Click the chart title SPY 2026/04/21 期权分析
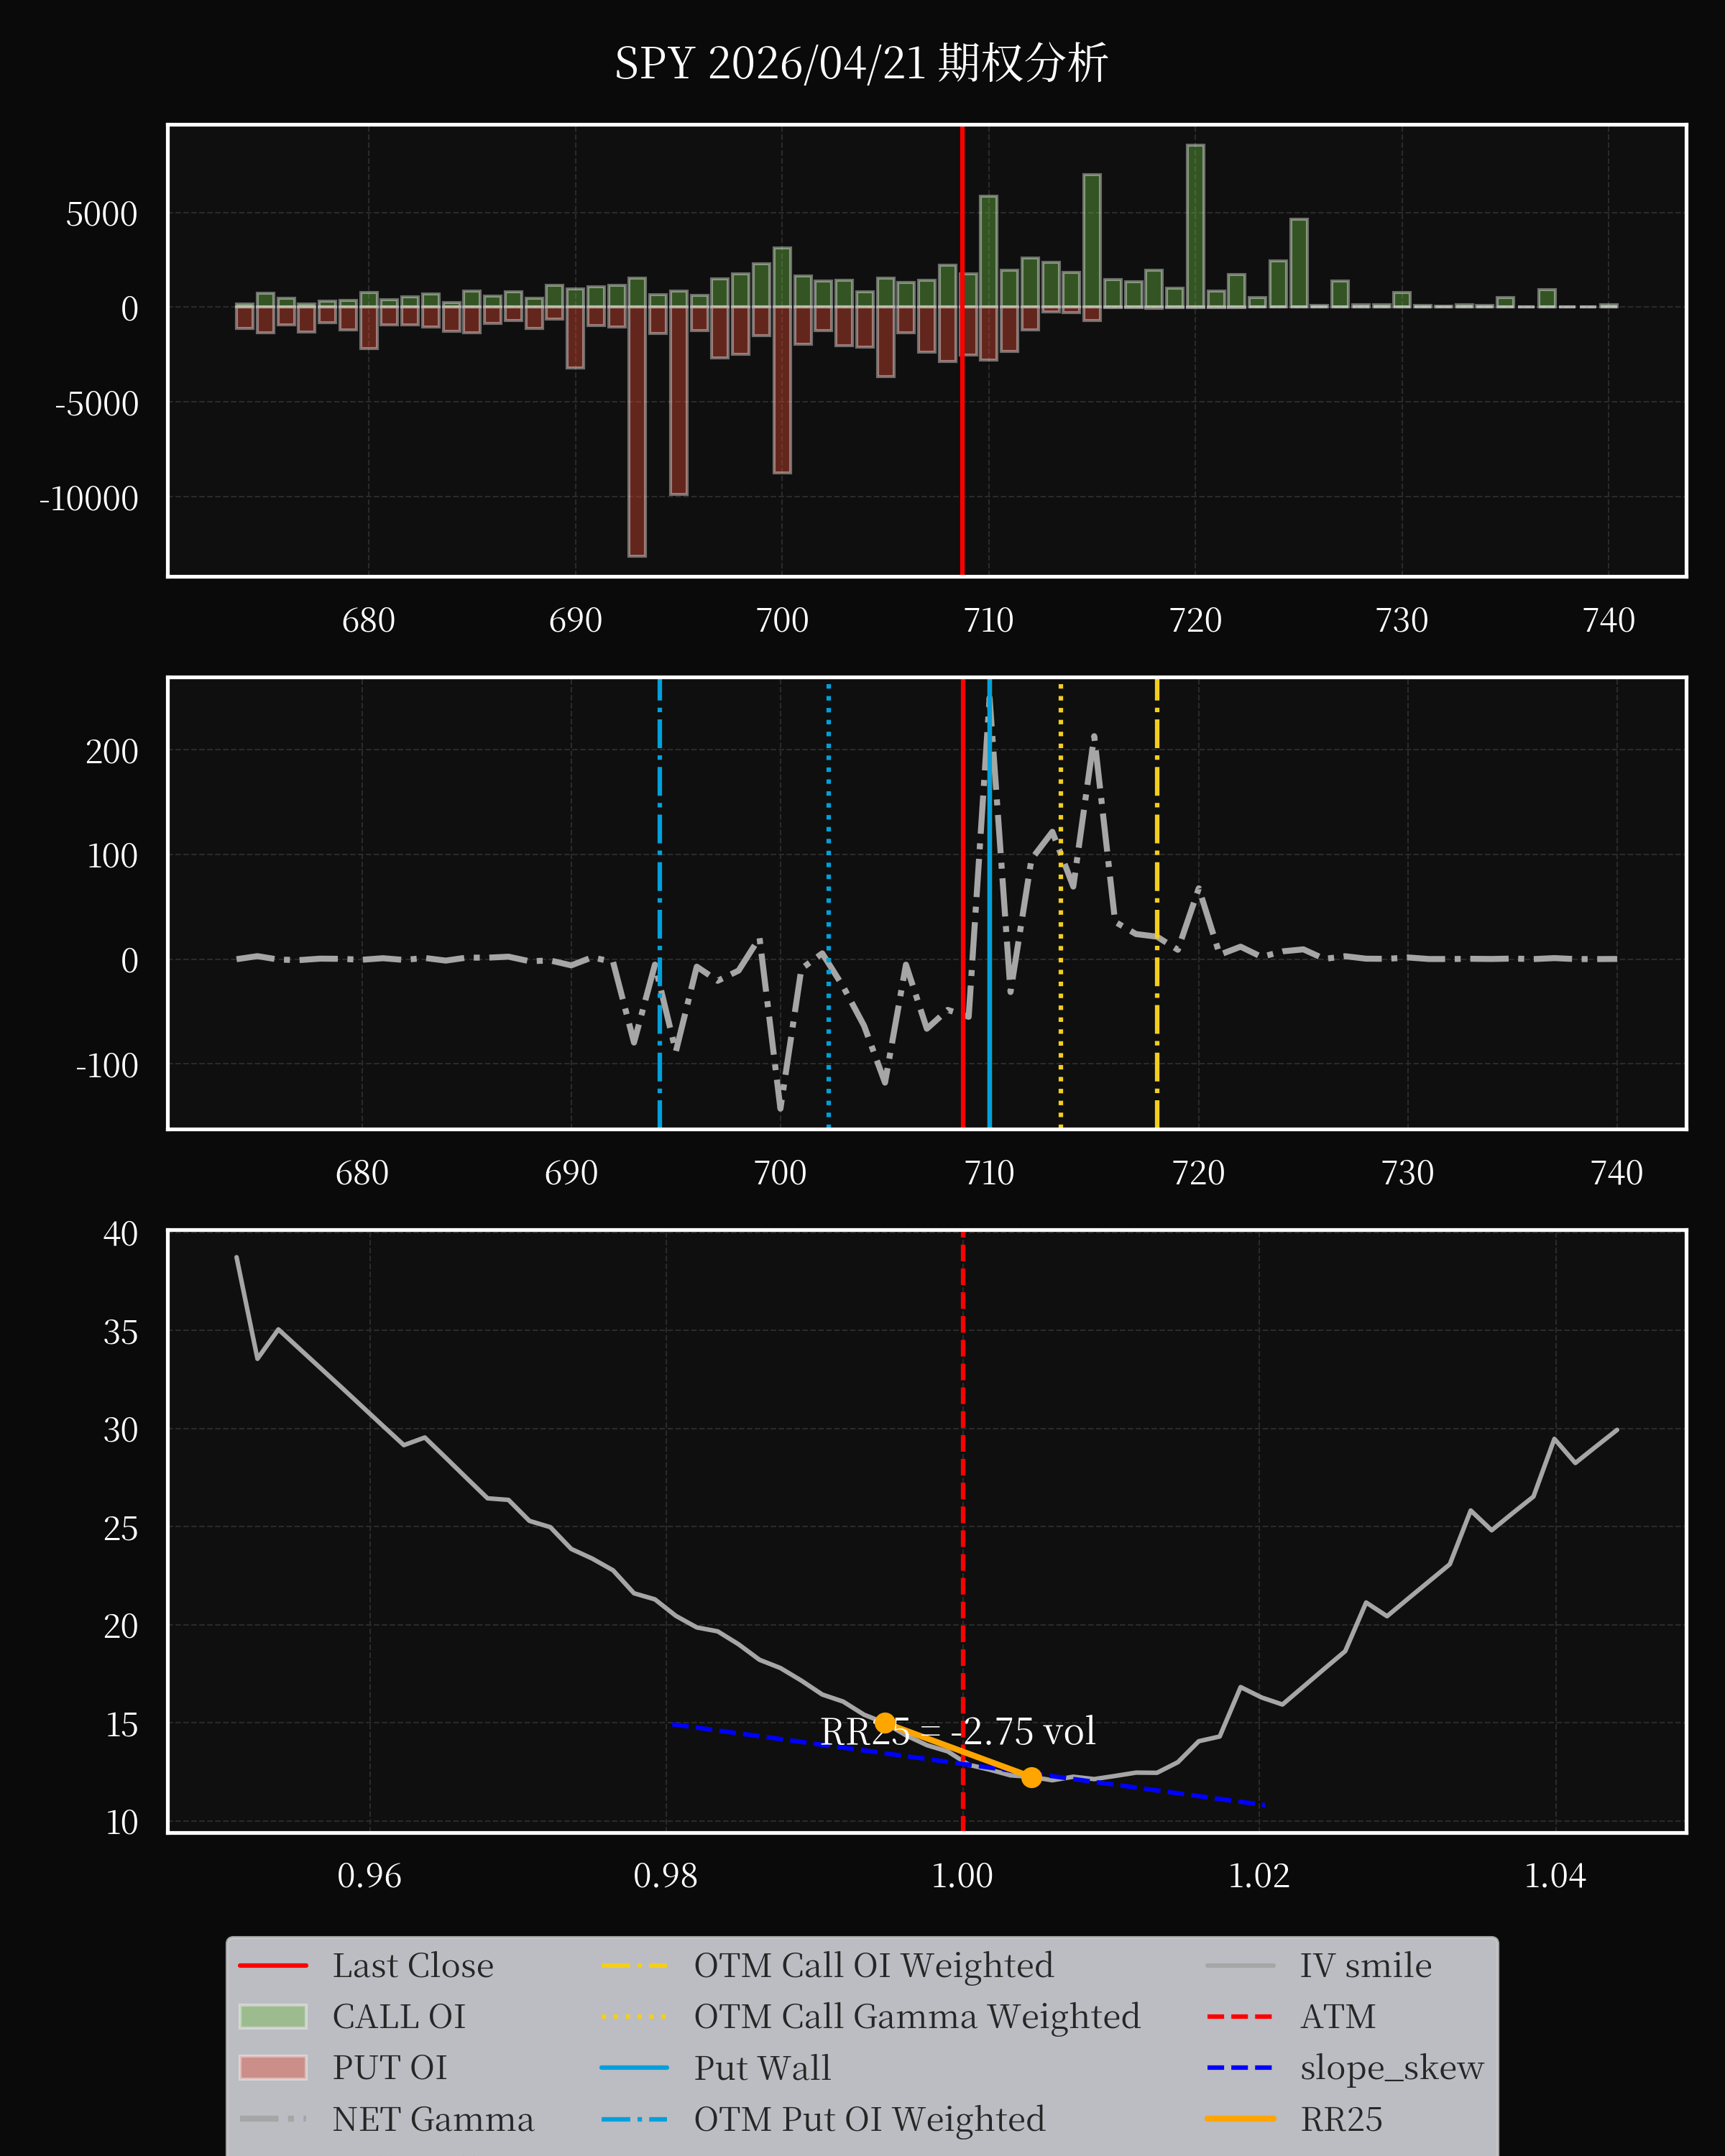The image size is (1725, 2156). (x=861, y=63)
